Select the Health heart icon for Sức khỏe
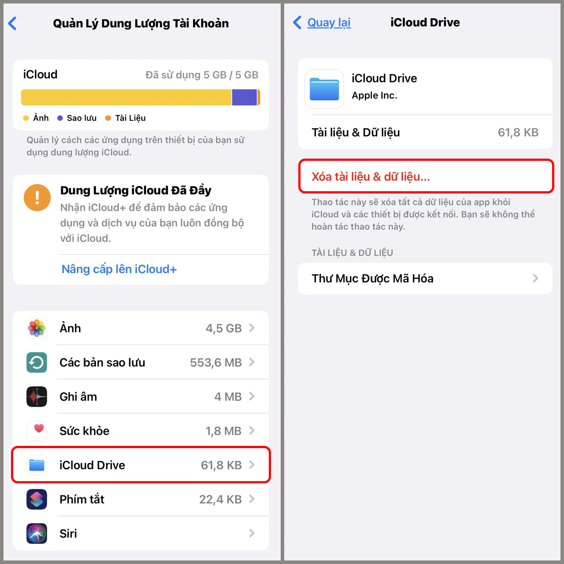 pyautogui.click(x=37, y=430)
